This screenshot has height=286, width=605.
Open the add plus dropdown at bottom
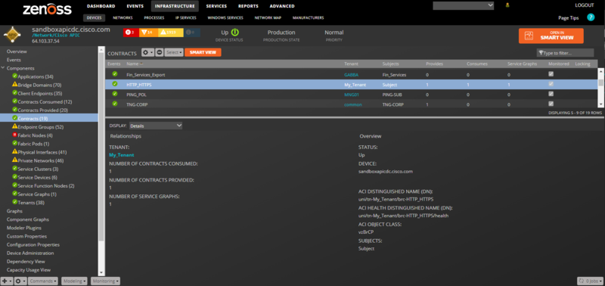7,281
